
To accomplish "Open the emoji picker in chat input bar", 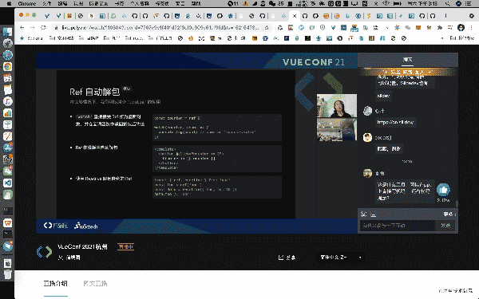I will pyautogui.click(x=363, y=214).
